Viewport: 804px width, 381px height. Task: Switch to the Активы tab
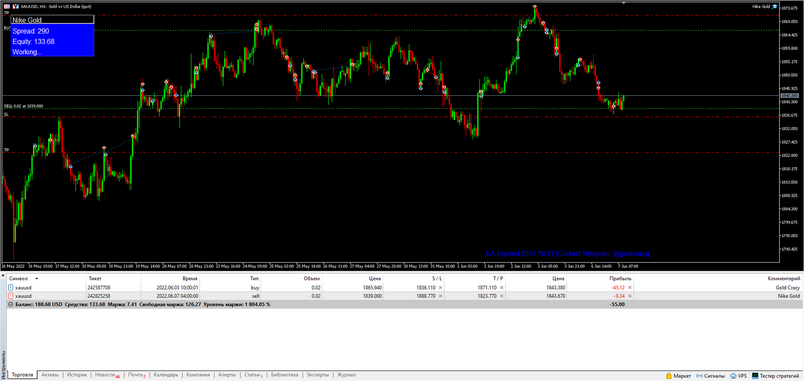[x=50, y=375]
